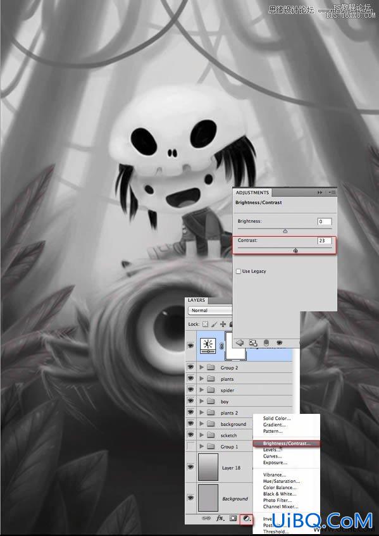Hide Layer 18
This screenshot has width=379, height=536.
tap(190, 467)
